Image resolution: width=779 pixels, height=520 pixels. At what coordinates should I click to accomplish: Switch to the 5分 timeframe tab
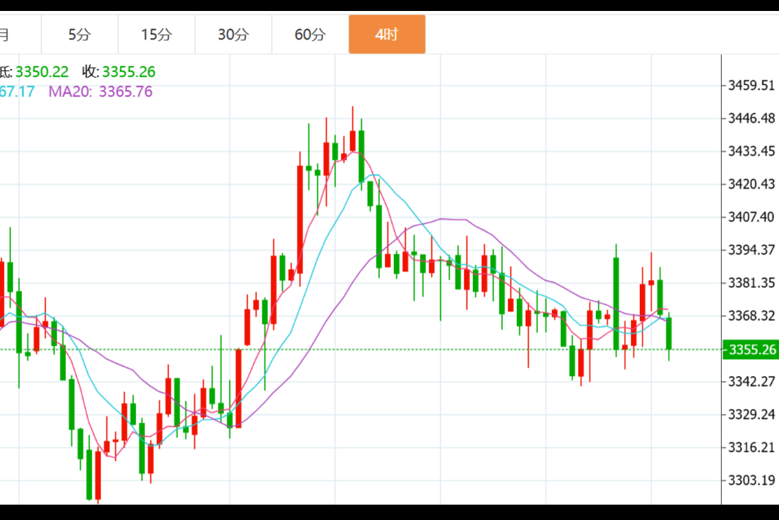(80, 34)
